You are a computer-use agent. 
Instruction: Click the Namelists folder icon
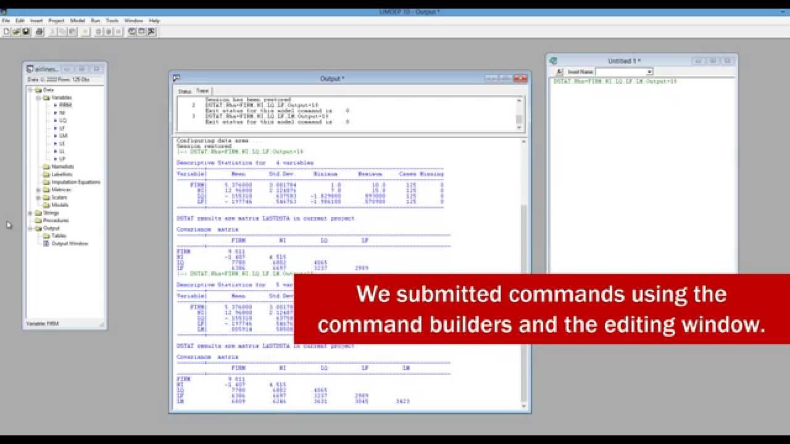[46, 166]
